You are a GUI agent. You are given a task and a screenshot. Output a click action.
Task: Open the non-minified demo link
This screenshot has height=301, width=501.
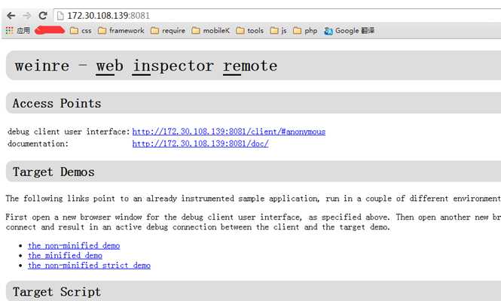[x=74, y=246]
